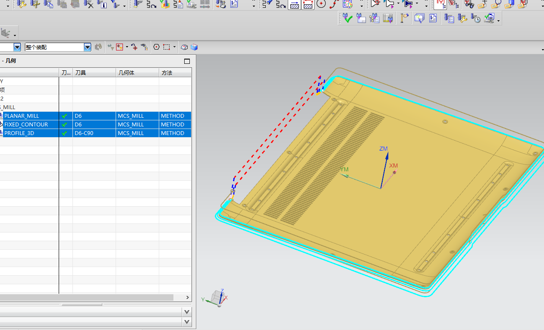The width and height of the screenshot is (544, 330).
Task: Click the Edit Object wrench icon
Action: click(x=22, y=4)
